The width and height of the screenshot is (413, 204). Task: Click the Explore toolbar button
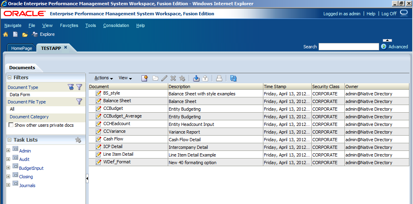click(43, 34)
